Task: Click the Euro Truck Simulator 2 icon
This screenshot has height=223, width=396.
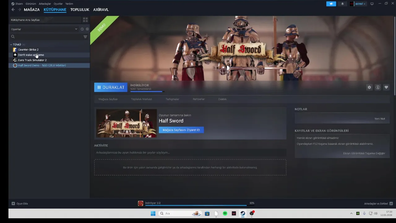Action: coord(15,60)
